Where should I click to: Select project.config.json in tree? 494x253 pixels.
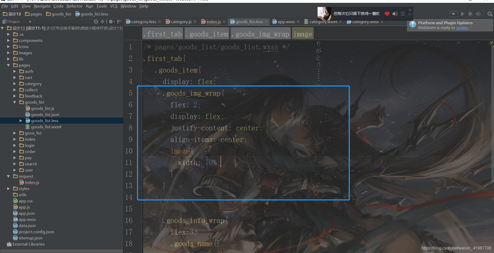[36, 232]
